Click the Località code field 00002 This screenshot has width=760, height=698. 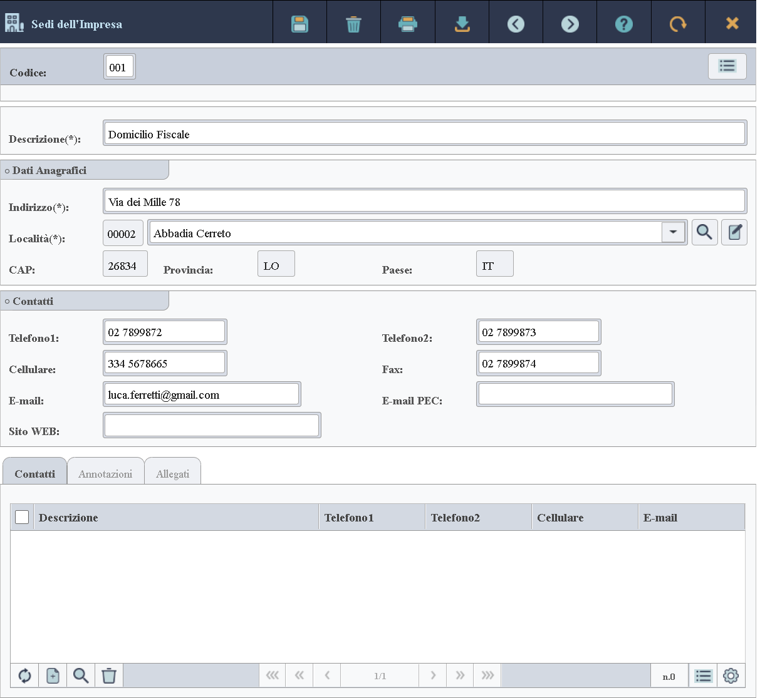[x=123, y=233]
